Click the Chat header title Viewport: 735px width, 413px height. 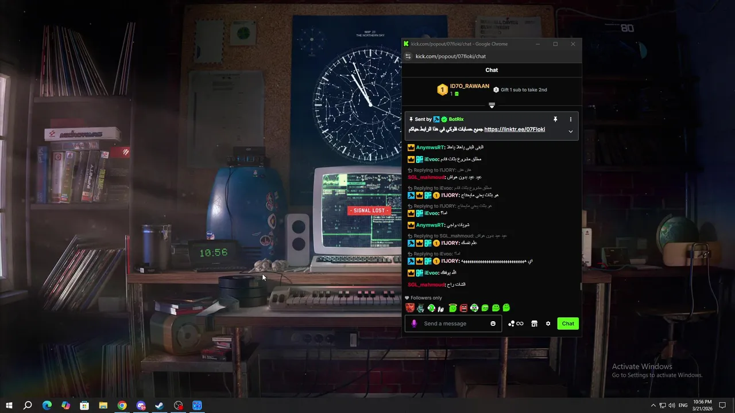492,70
